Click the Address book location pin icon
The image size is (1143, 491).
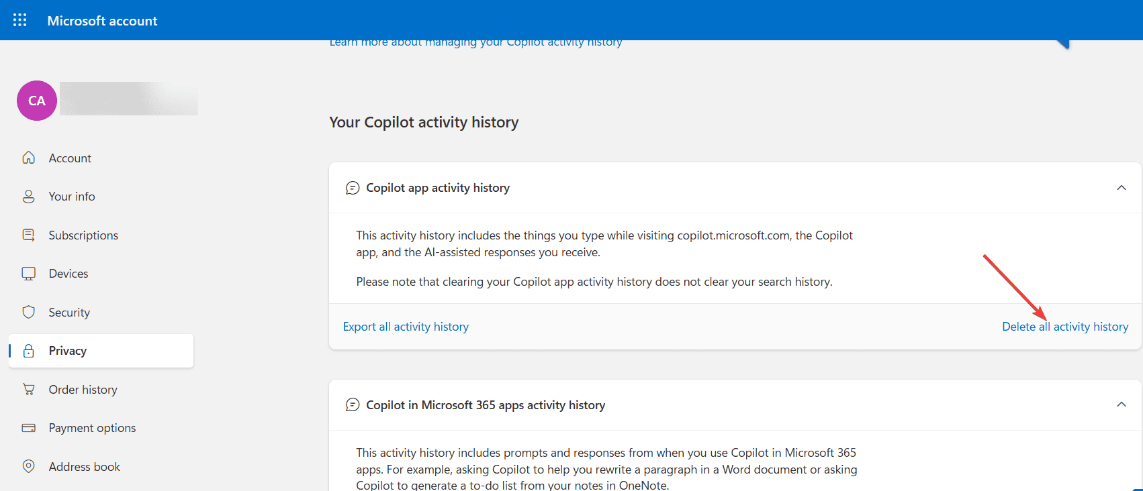pos(28,466)
